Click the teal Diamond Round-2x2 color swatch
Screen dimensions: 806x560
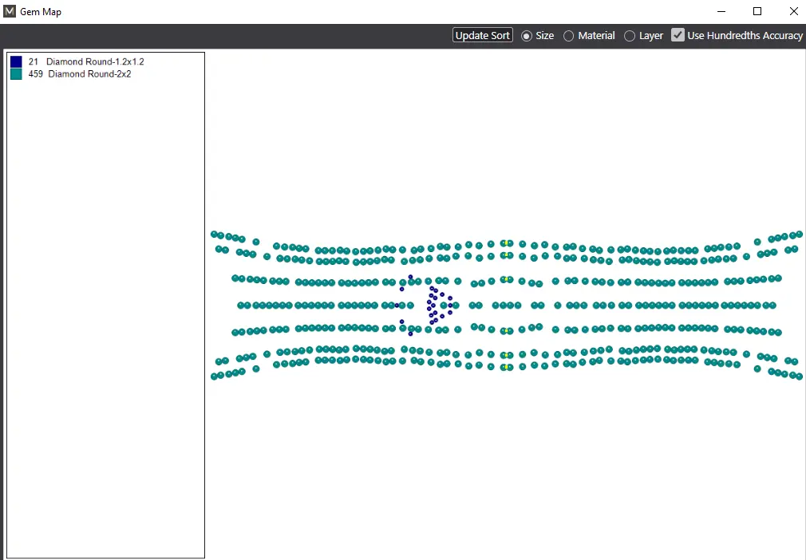(16, 74)
